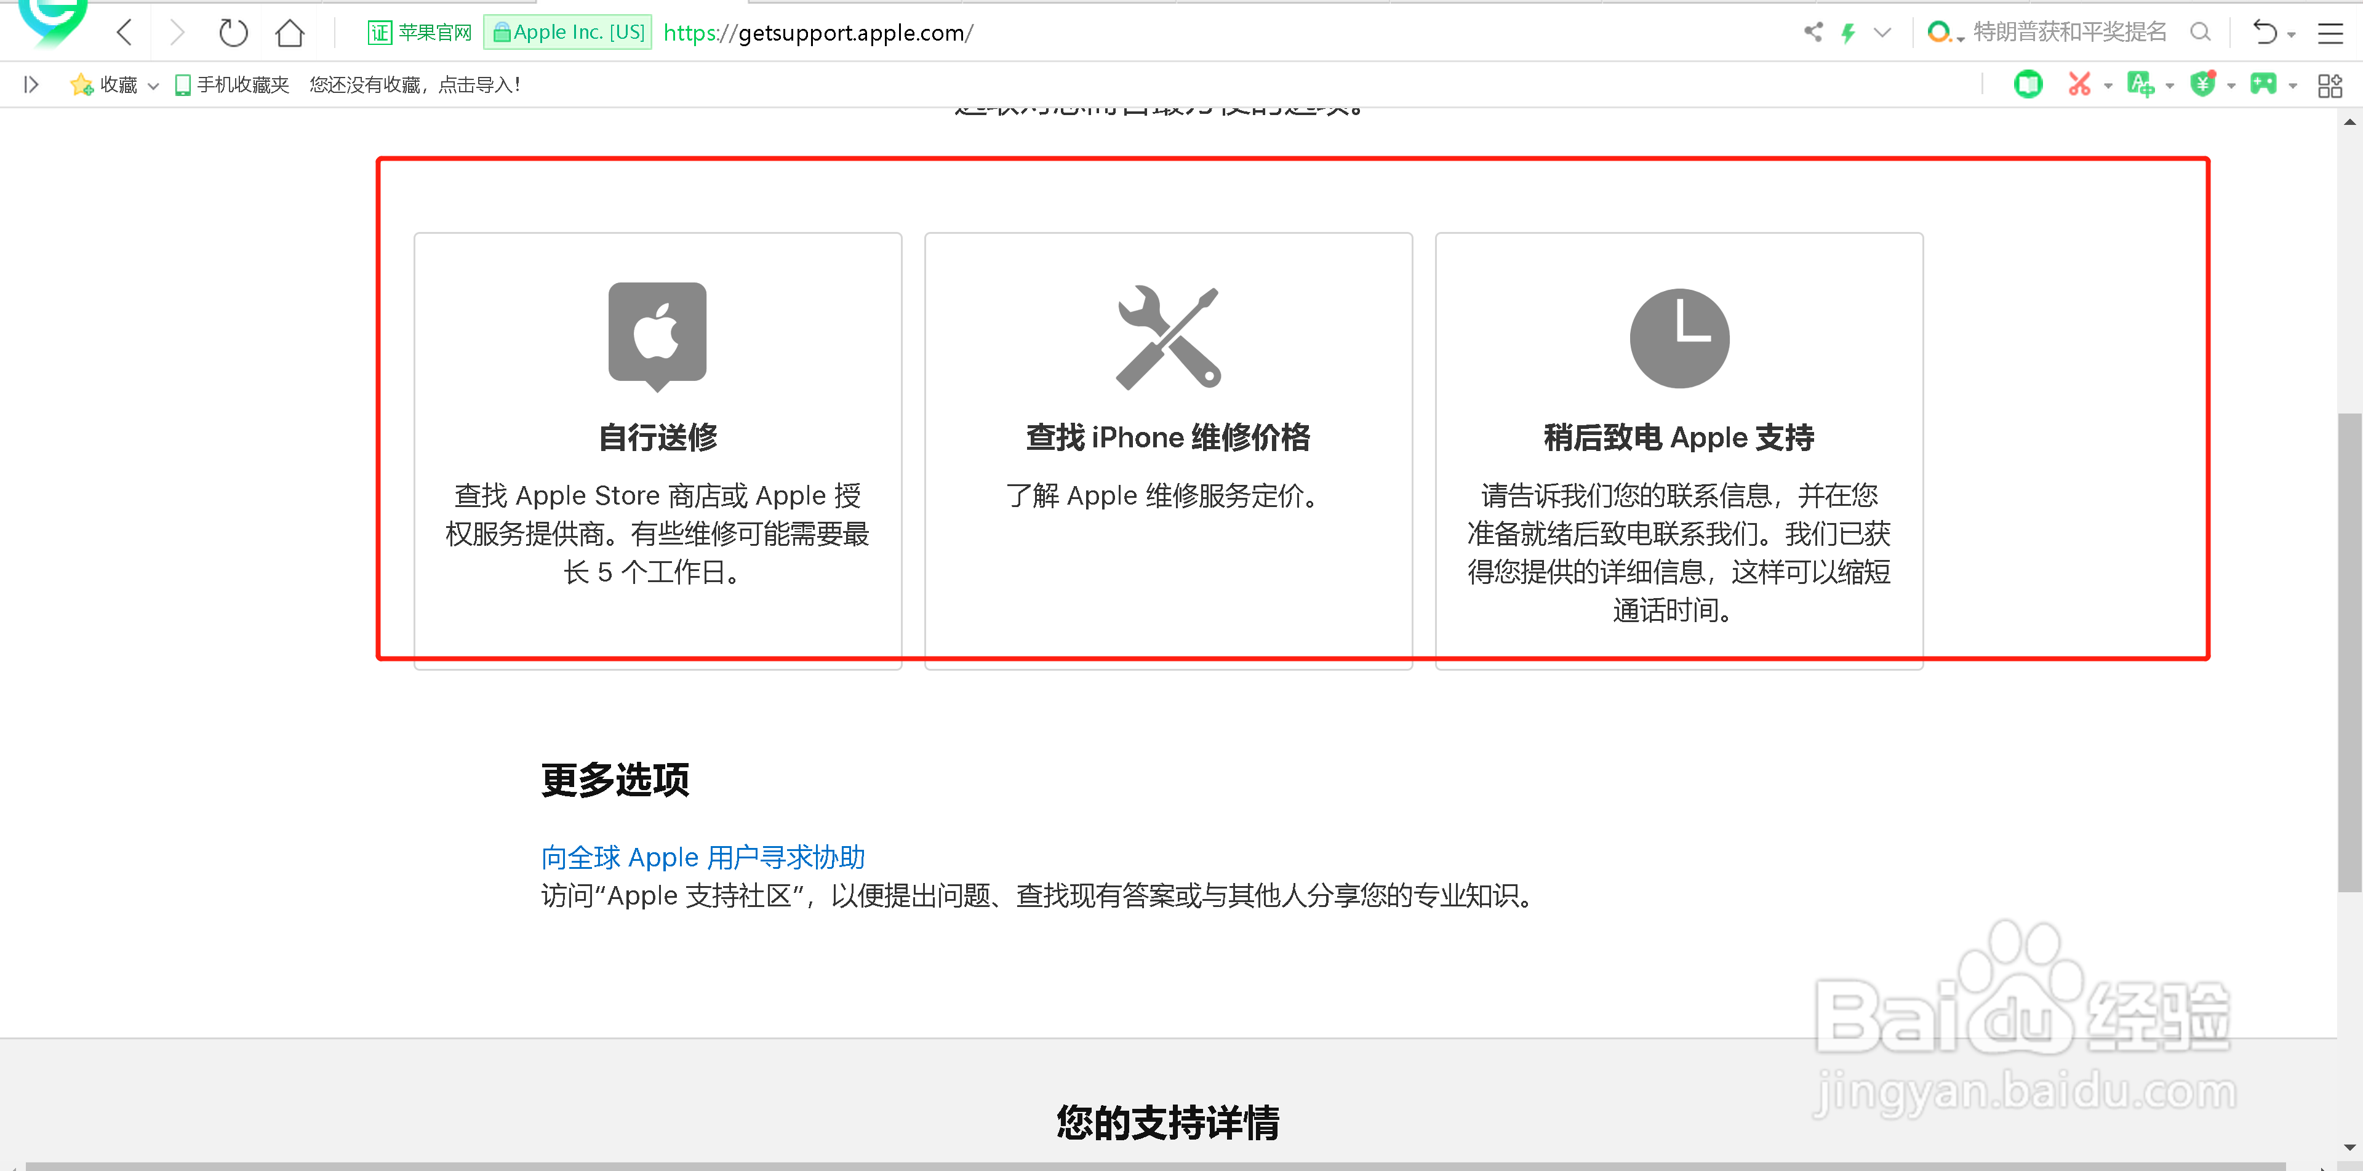The width and height of the screenshot is (2363, 1171).
Task: Open the 手机收藏夹 mobile bookmarks folder
Action: tap(232, 84)
